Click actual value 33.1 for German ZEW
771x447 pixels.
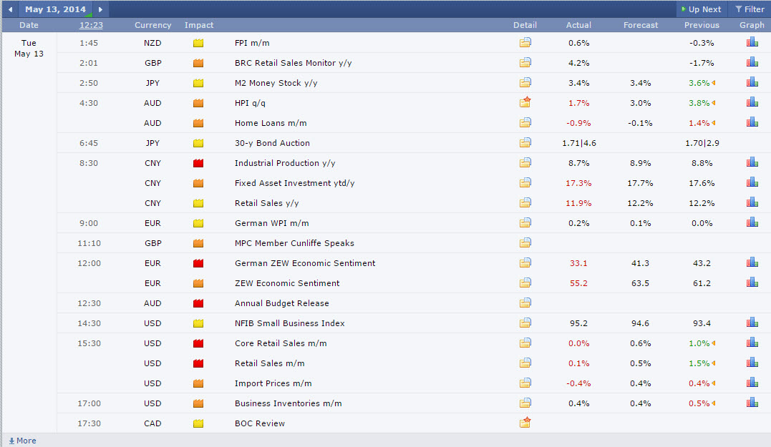point(578,263)
